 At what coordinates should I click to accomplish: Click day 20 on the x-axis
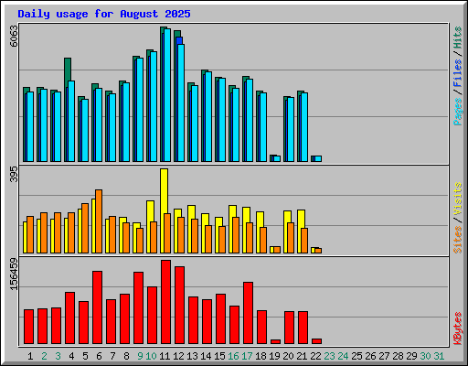[x=288, y=356]
